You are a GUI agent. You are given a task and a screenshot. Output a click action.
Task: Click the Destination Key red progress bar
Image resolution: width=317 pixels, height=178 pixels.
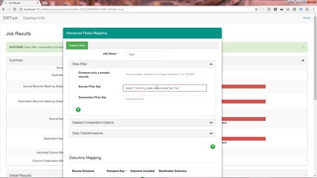[244, 138]
